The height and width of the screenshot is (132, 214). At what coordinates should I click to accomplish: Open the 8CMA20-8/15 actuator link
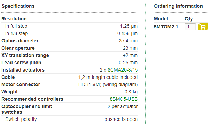(123, 70)
